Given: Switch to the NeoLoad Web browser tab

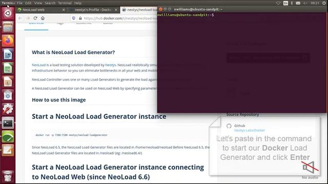Looking at the screenshot, I should coord(42,10).
